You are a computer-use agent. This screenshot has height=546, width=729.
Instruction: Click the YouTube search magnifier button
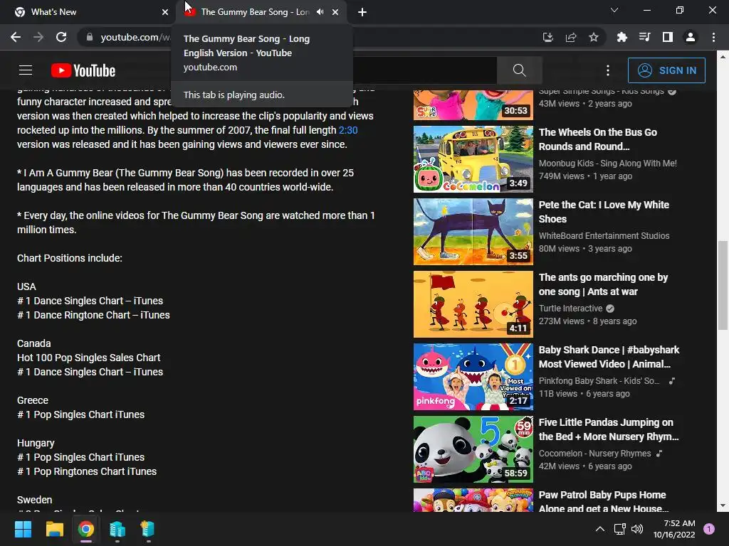(519, 70)
